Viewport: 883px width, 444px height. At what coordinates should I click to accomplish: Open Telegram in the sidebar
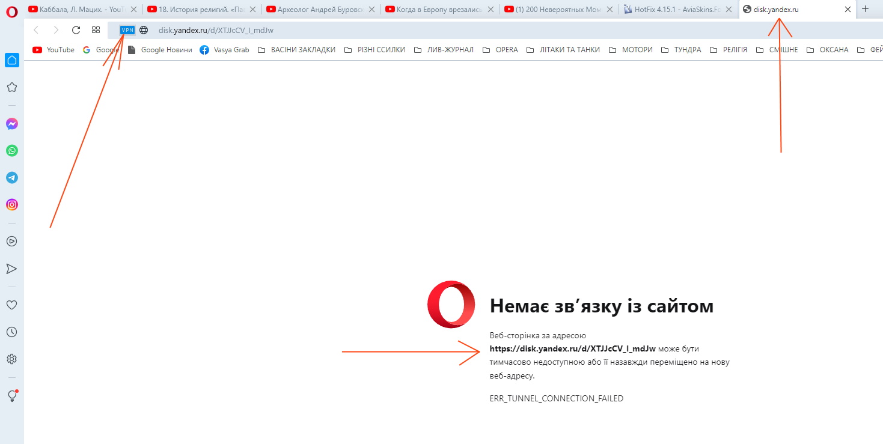(x=11, y=178)
